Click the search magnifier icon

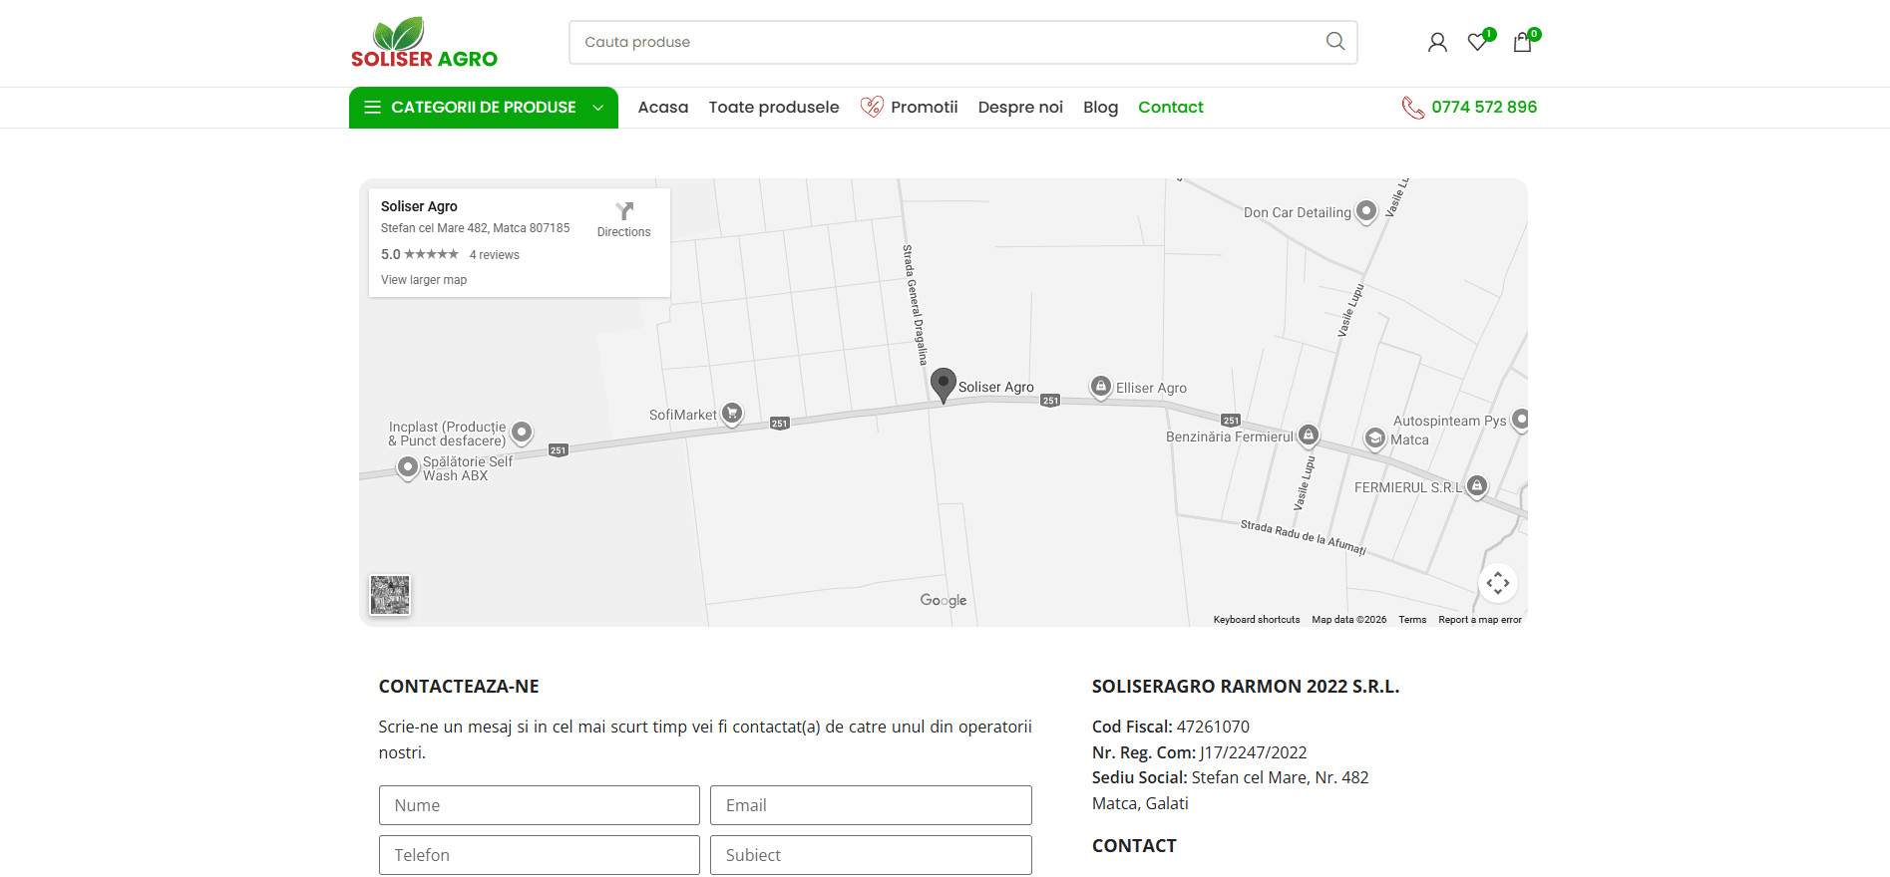(x=1334, y=42)
